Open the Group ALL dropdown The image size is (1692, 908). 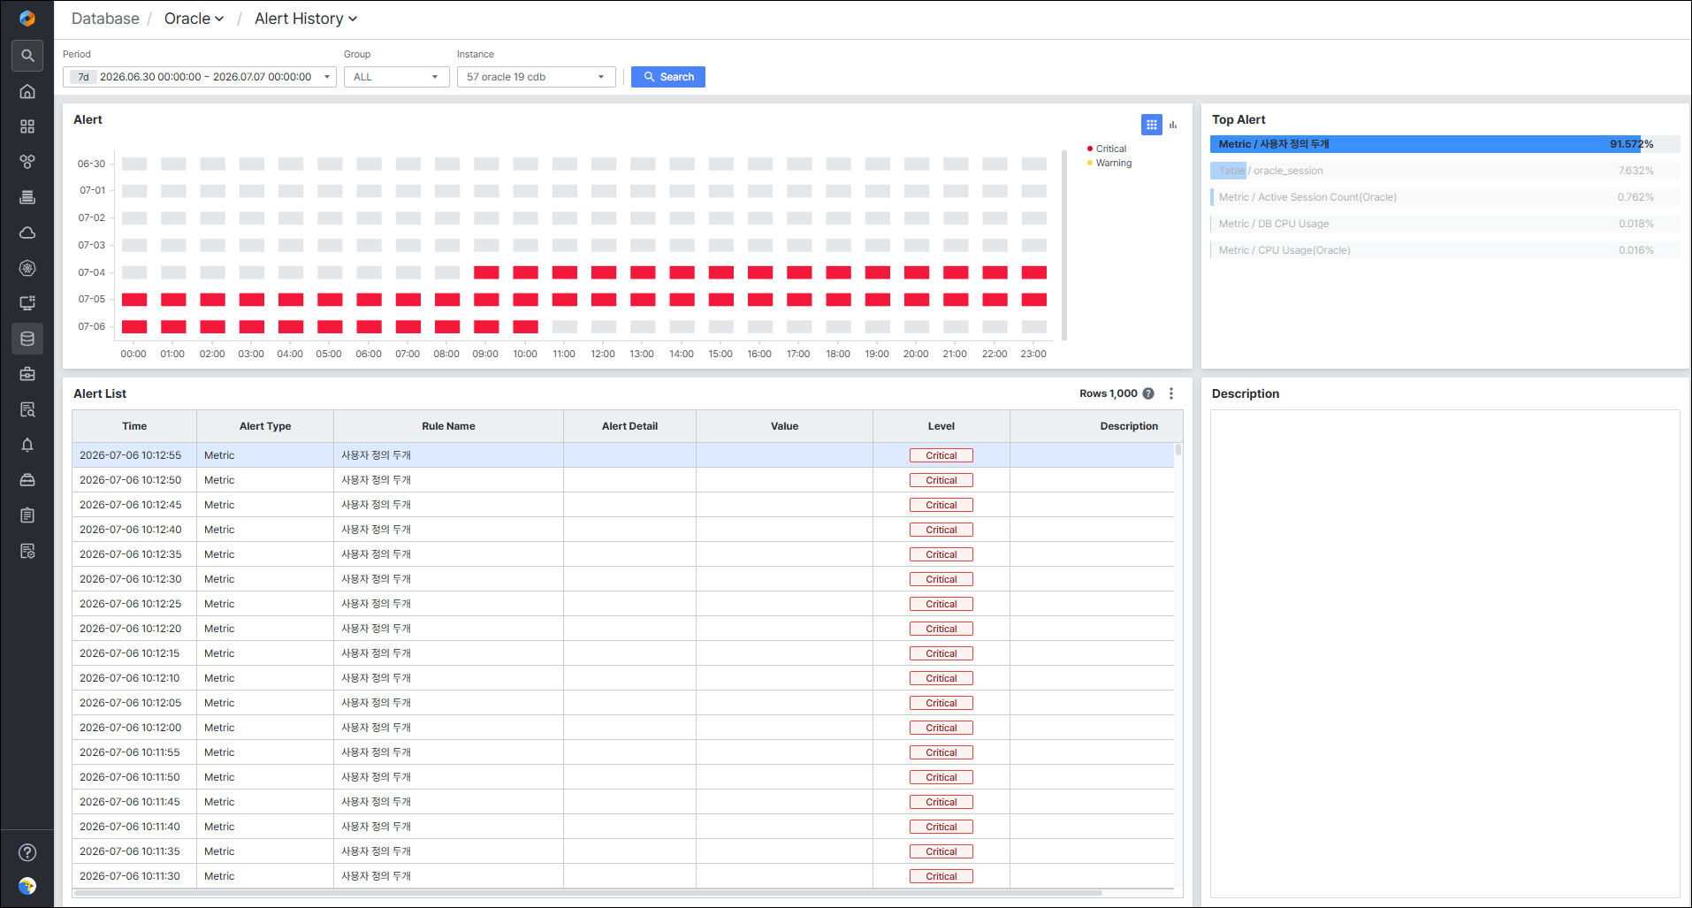pyautogui.click(x=396, y=77)
